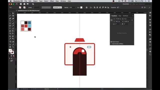Click the Opacity label link
The height and width of the screenshot is (90, 160).
66,7
